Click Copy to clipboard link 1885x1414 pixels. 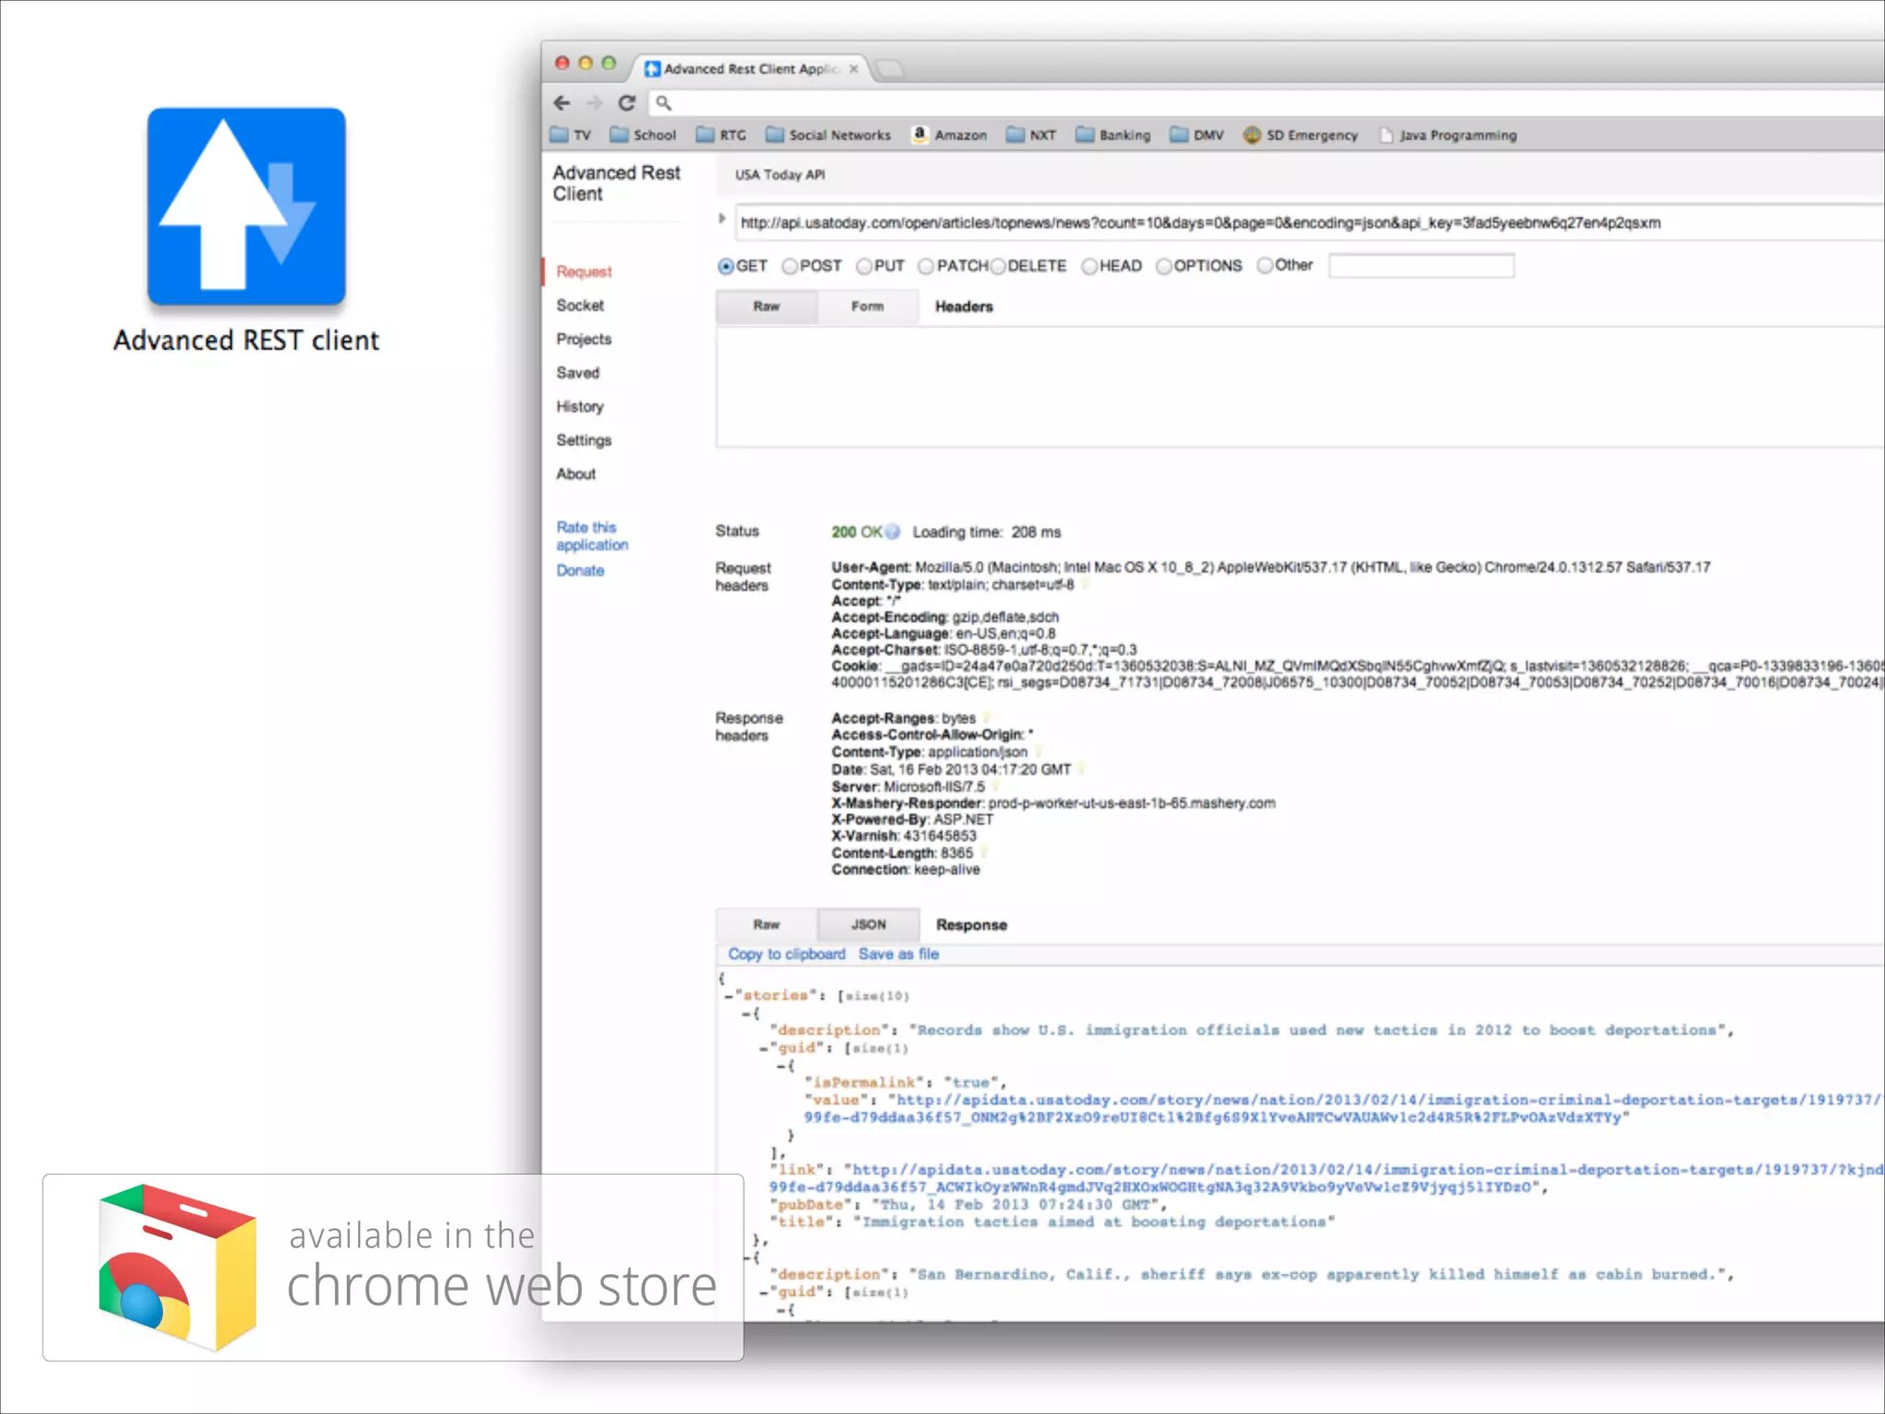click(x=786, y=955)
